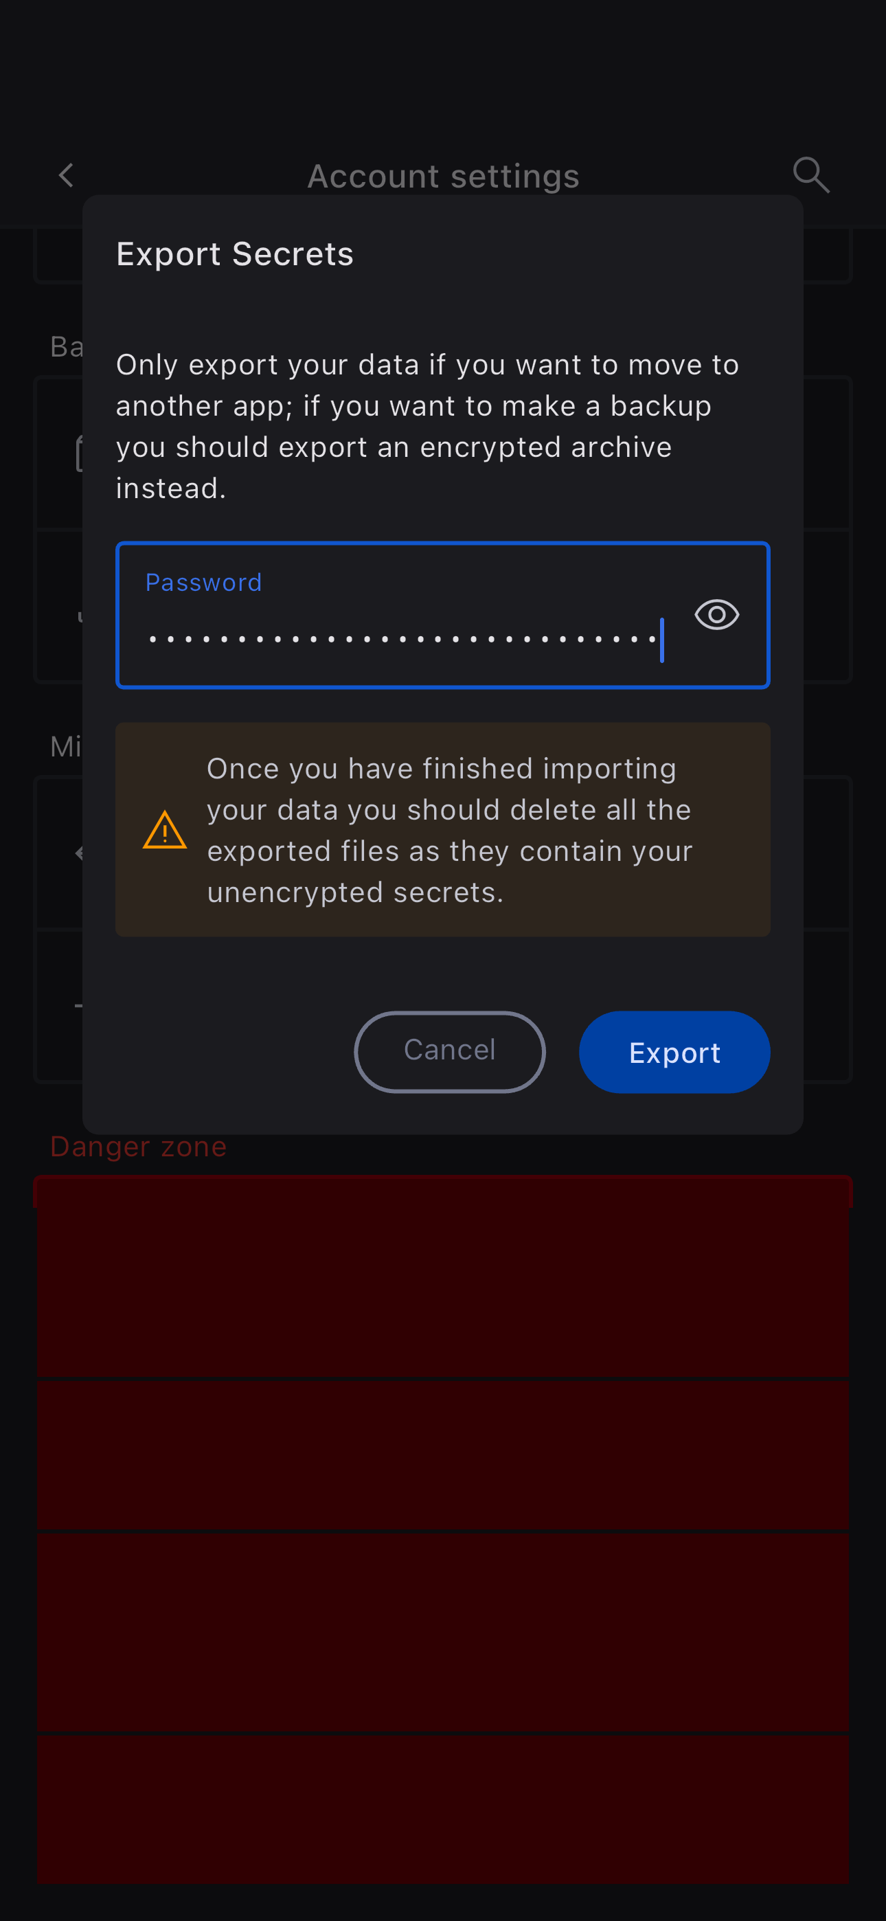Focus the Password input field

(402, 638)
